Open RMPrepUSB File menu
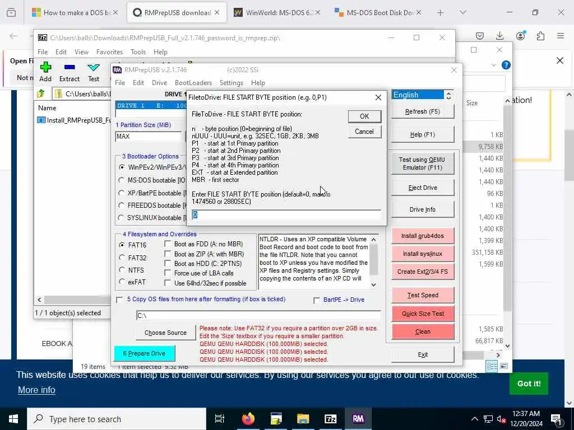Screen dimensions: 574x430 [120, 83]
